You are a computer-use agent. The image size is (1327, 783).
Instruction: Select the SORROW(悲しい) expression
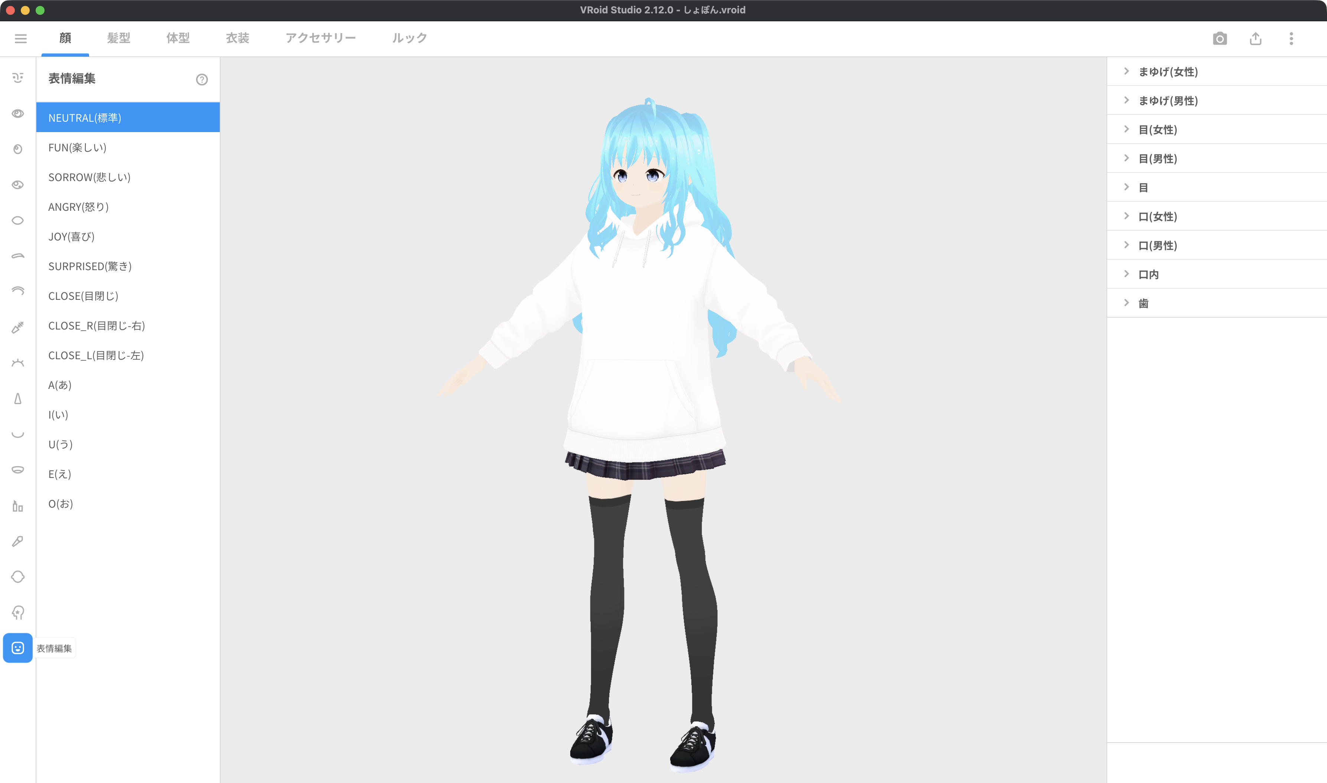tap(89, 177)
